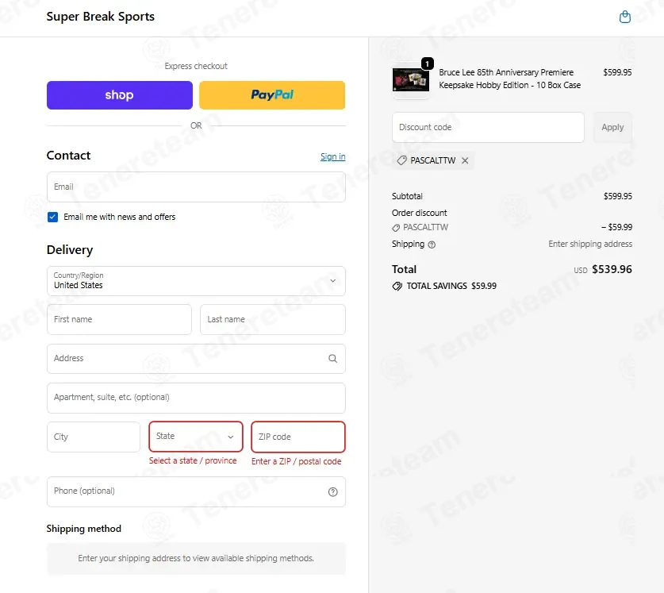The width and height of the screenshot is (664, 593).
Task: Click the Total $539.96 amount
Action: coord(612,270)
